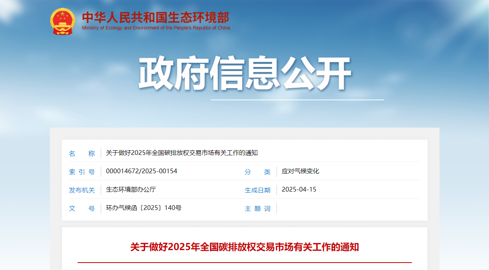Viewport: 489px width, 270px height.
Task: Click the 主题词 field label
Action: tap(258, 208)
